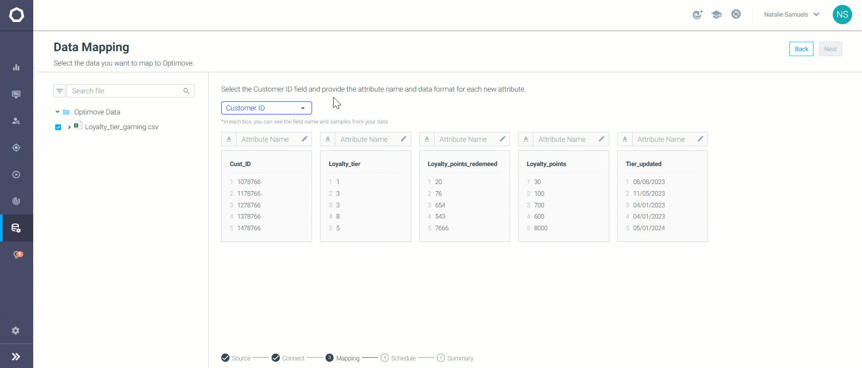
Task: Open the Customer ID dropdown
Action: (267, 108)
